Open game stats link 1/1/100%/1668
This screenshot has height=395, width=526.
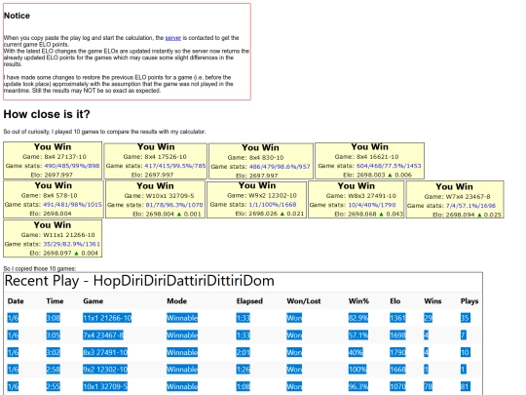(x=273, y=205)
